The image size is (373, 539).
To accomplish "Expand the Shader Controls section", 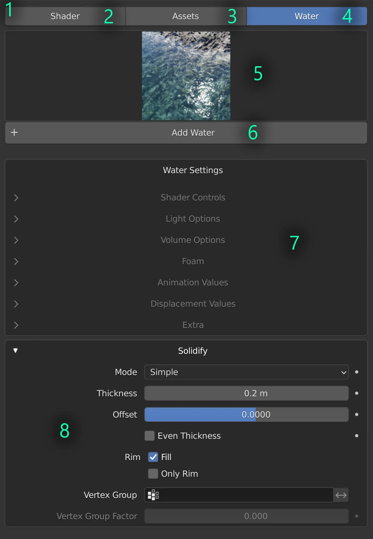I will tap(16, 198).
